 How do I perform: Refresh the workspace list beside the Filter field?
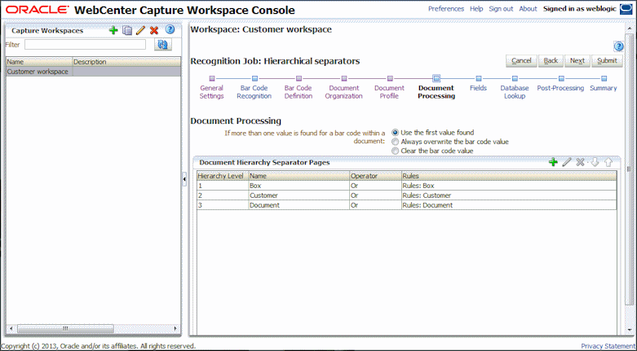[163, 45]
